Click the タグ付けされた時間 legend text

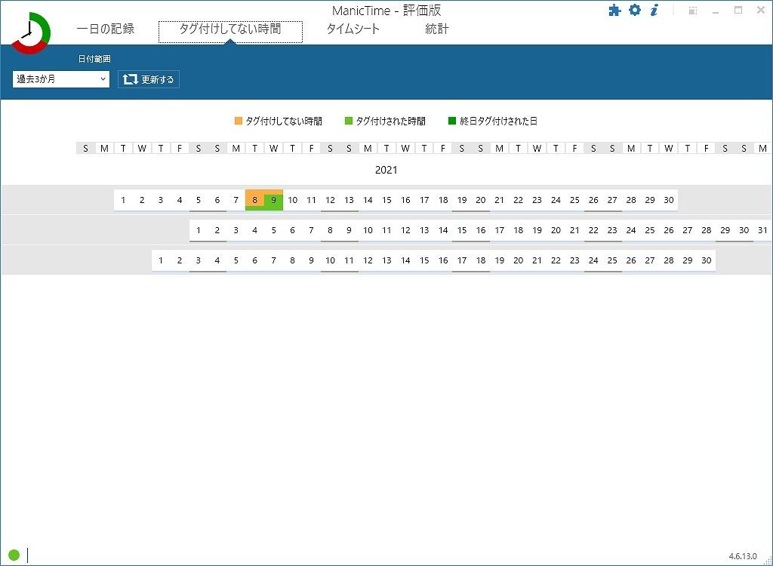point(390,121)
